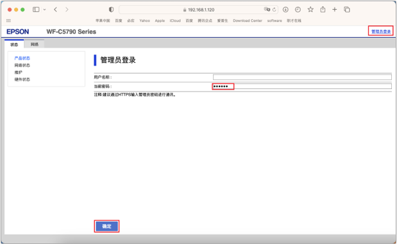
Task: Open the Yahoo bookmark
Action: 144,20
